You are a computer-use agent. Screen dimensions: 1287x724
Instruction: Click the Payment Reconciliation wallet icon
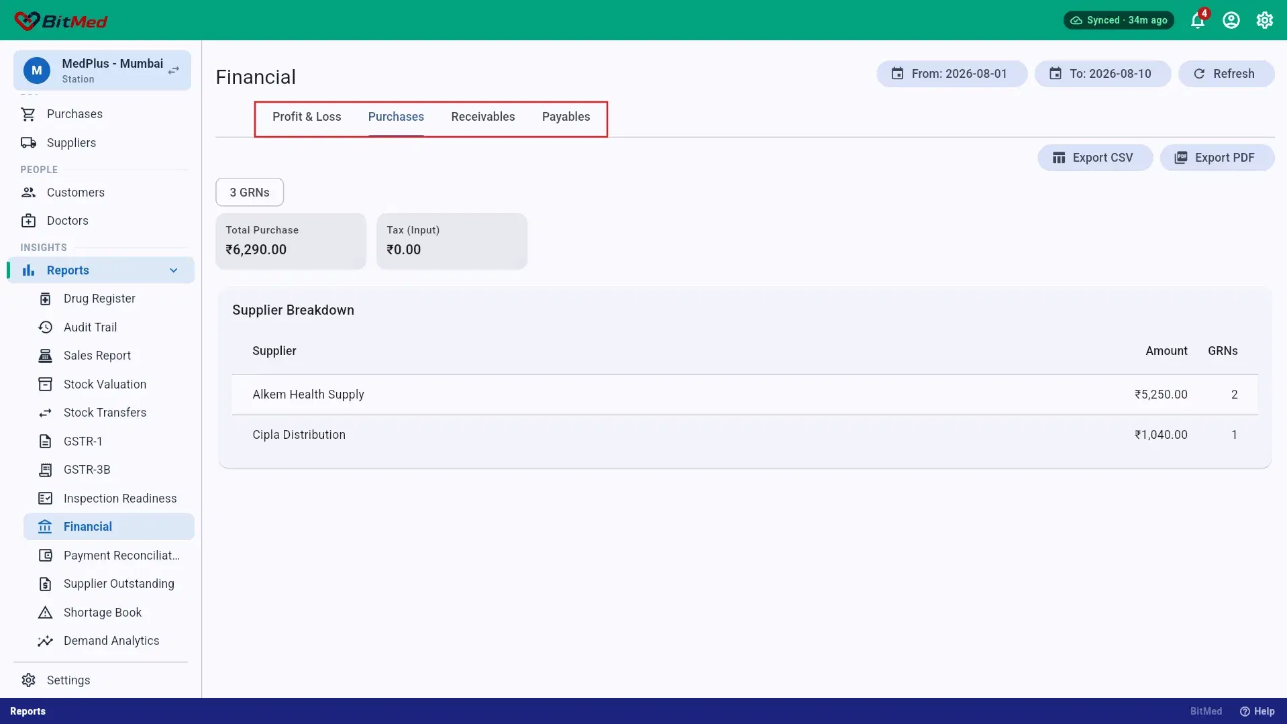coord(45,556)
